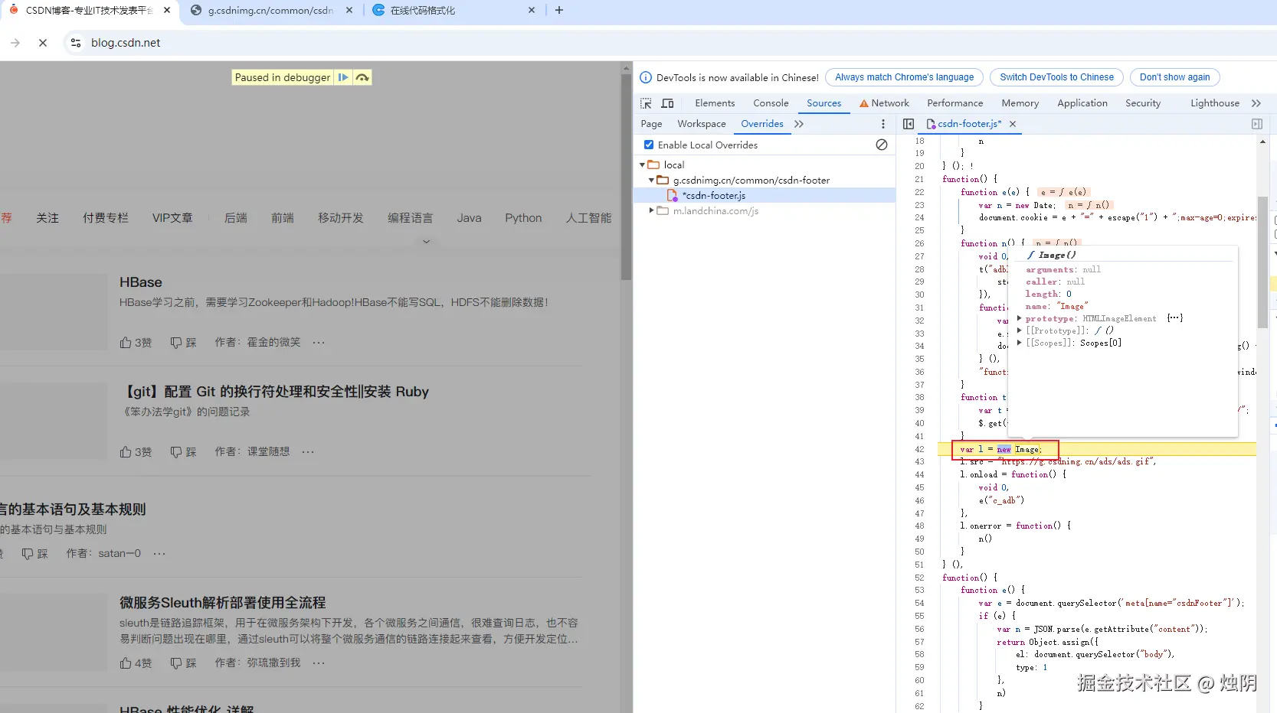
Task: Open more options for the satan—0 article
Action: [159, 554]
